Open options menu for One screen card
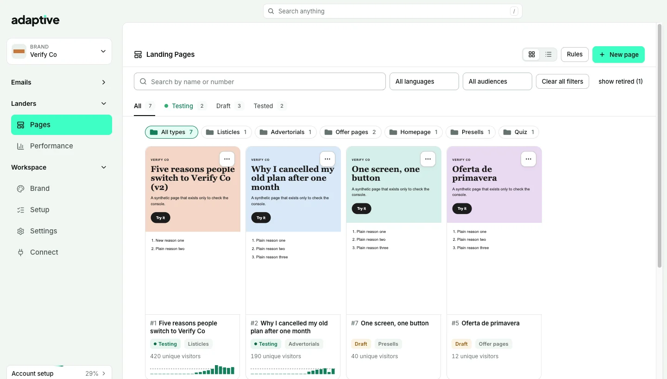This screenshot has width=667, height=379. coord(428,159)
